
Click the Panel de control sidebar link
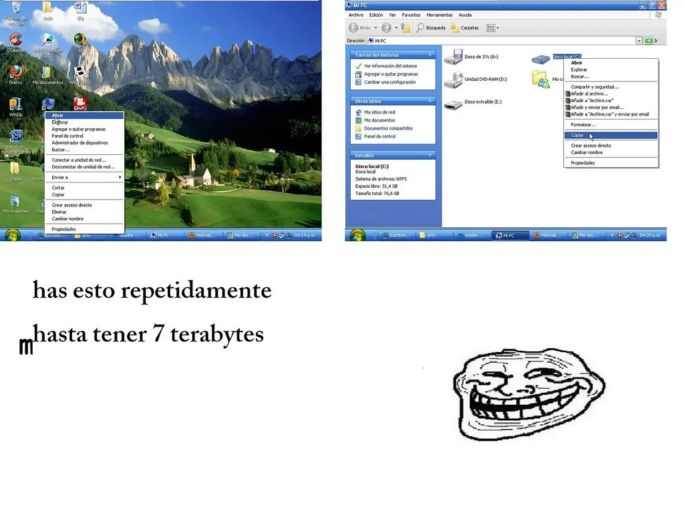(x=379, y=136)
